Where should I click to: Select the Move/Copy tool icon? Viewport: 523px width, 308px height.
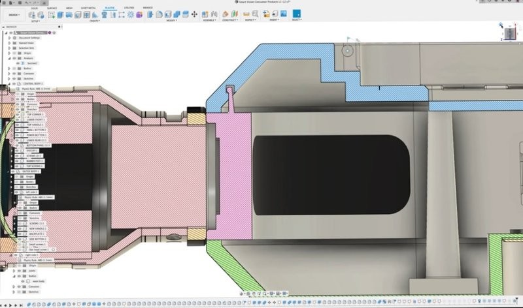(194, 14)
